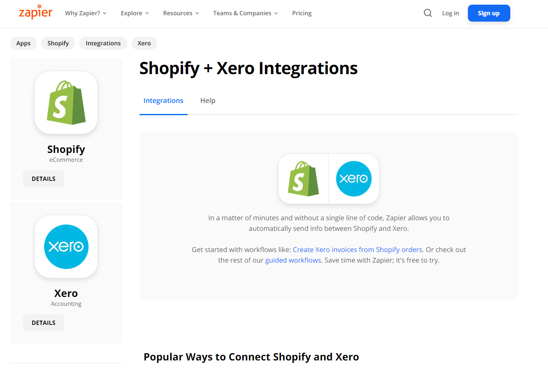548x374 pixels.
Task: Click the Log in link
Action: [x=451, y=13]
